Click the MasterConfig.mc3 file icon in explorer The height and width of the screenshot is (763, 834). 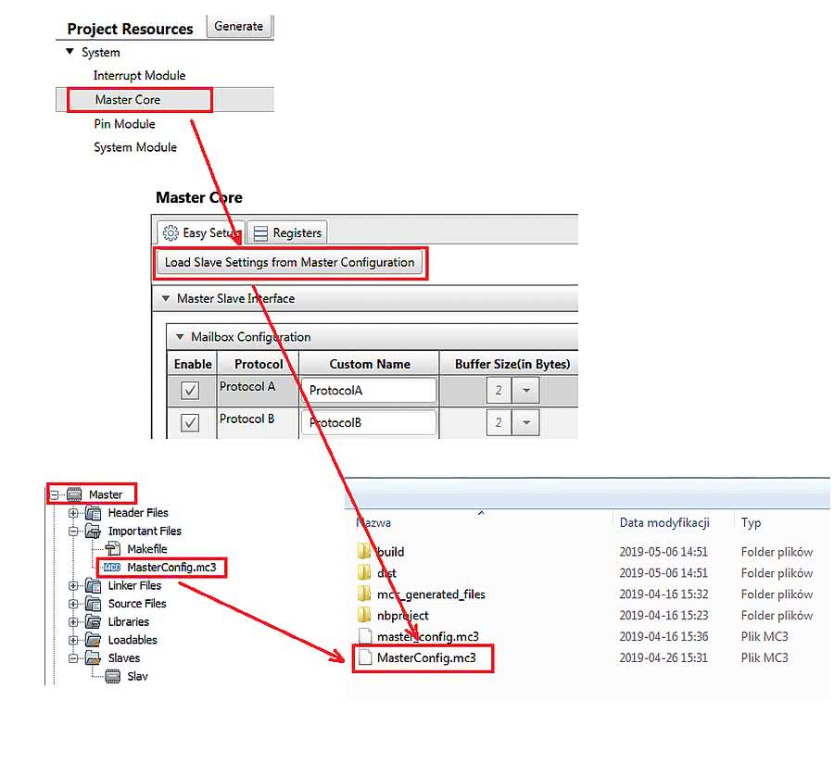click(364, 658)
